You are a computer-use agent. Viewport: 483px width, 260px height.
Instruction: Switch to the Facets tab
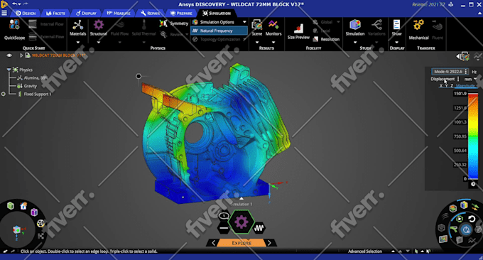tap(55, 13)
